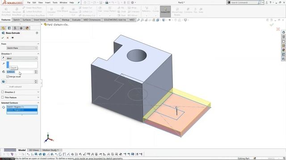
Task: Click the Zoom to Fit magnifier icon
Action: coord(138,20)
